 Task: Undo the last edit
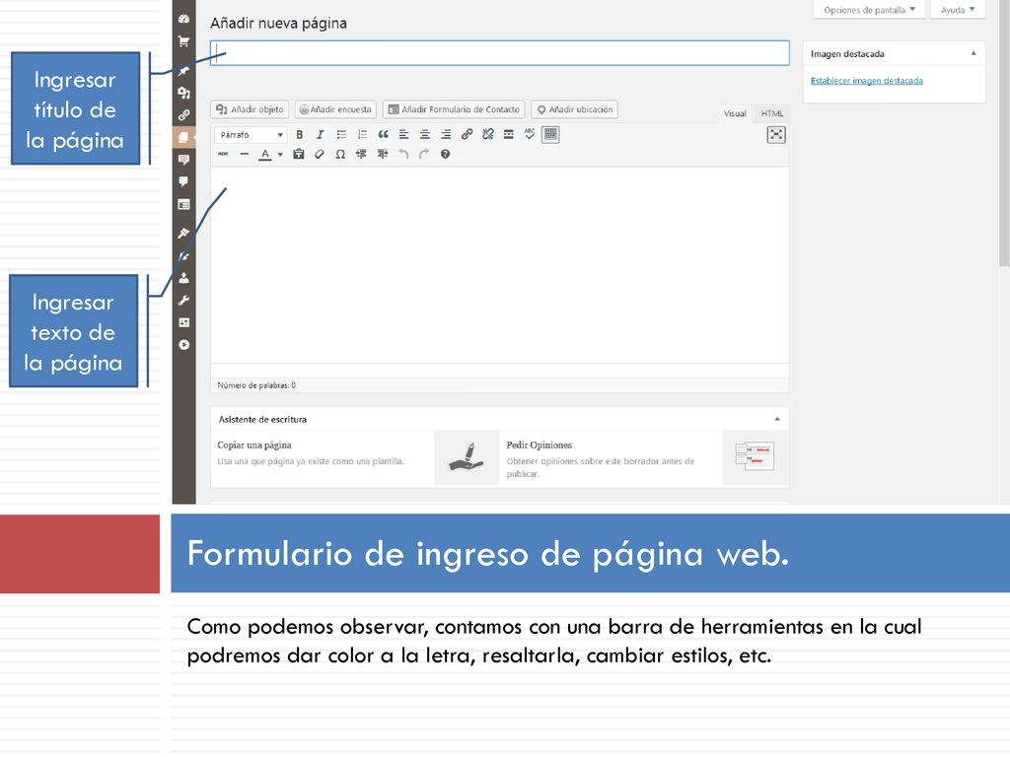point(403,154)
